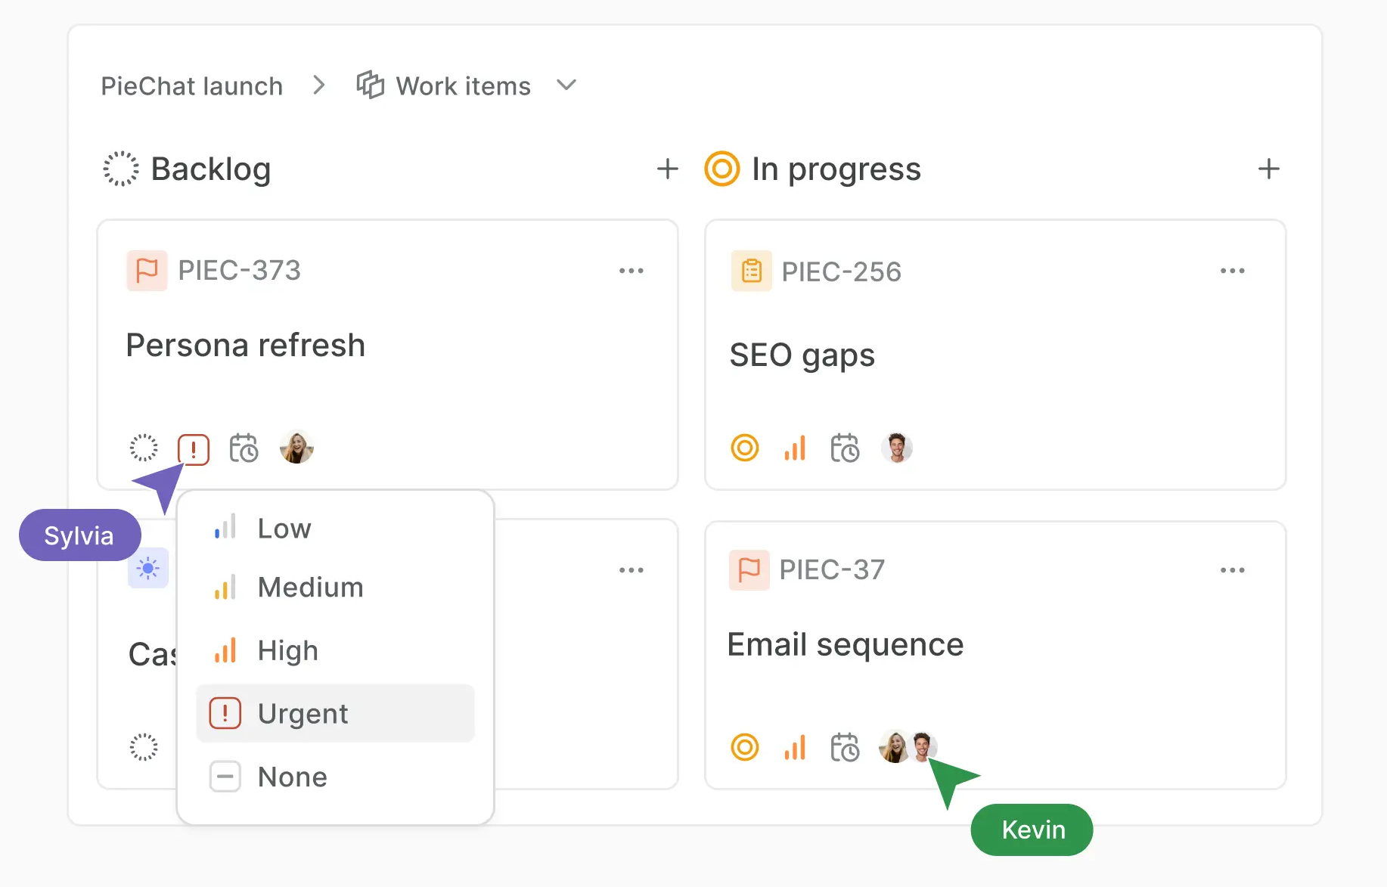Viewport: 1387px width, 887px height.
Task: Set priority to None
Action: click(x=292, y=777)
